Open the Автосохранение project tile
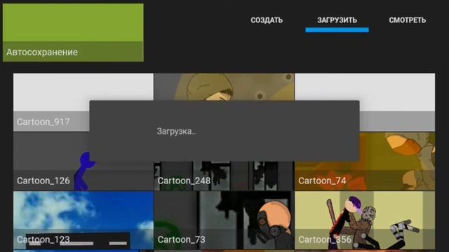The image size is (449, 252). coord(73,33)
